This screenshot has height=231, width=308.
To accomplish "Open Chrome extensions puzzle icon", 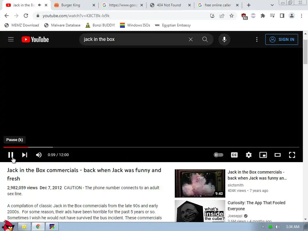I will tap(263, 16).
